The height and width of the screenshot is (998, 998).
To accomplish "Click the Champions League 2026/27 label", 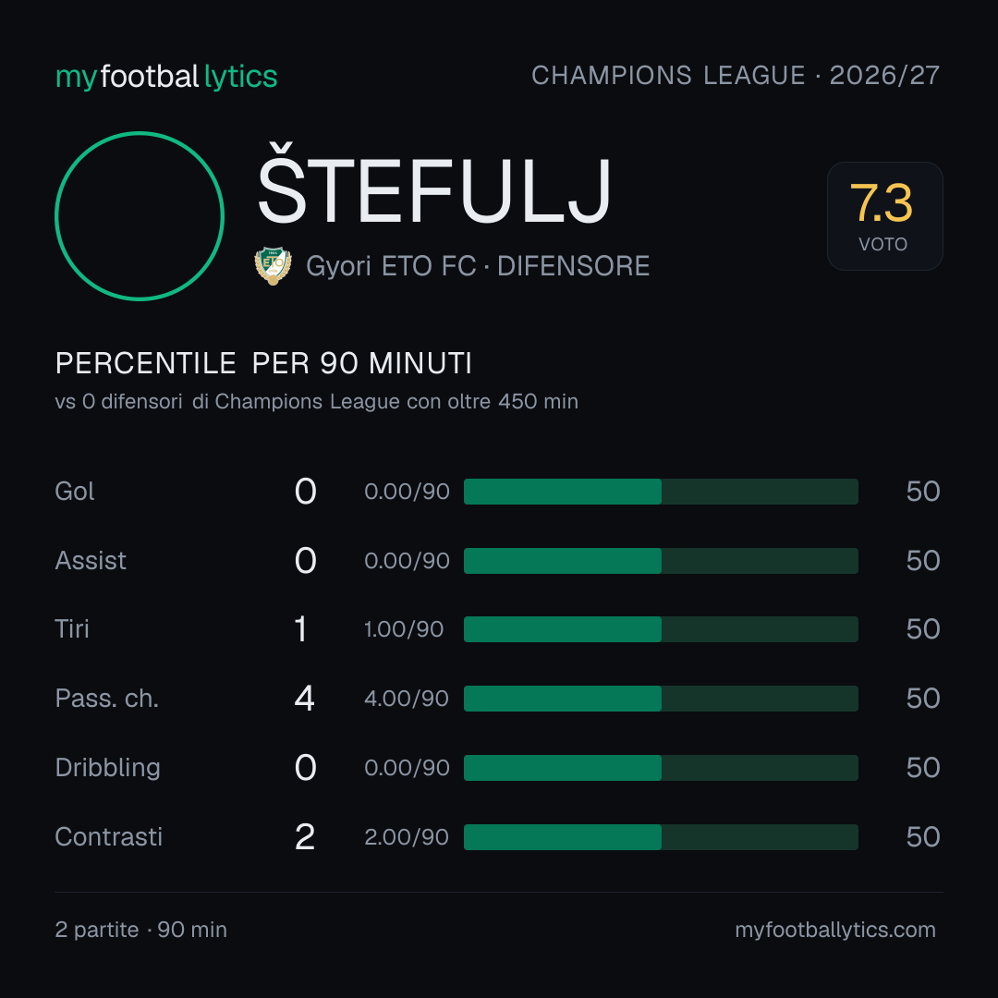I will point(736,75).
